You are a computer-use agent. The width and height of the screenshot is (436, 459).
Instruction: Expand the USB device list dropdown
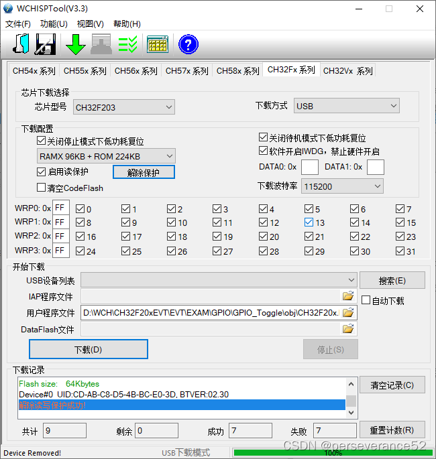coord(219,280)
